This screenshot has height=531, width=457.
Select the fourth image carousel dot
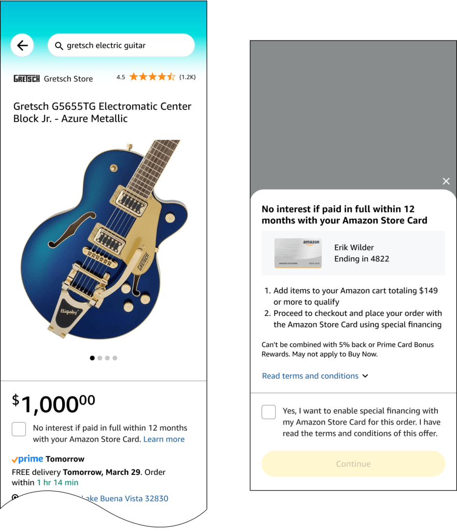click(x=115, y=358)
